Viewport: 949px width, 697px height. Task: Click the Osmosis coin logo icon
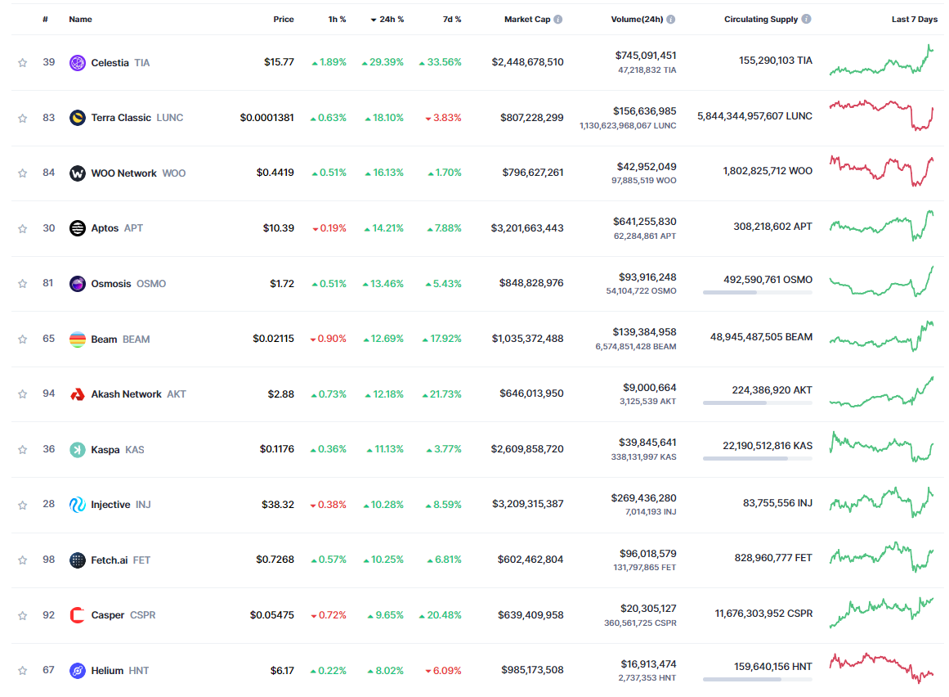(x=77, y=284)
